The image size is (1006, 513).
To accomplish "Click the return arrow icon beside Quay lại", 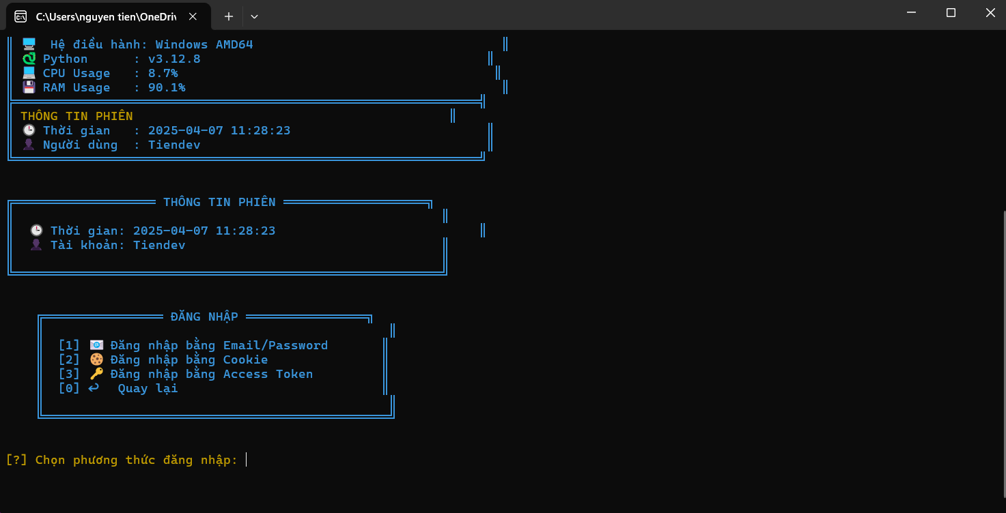I will [x=94, y=388].
